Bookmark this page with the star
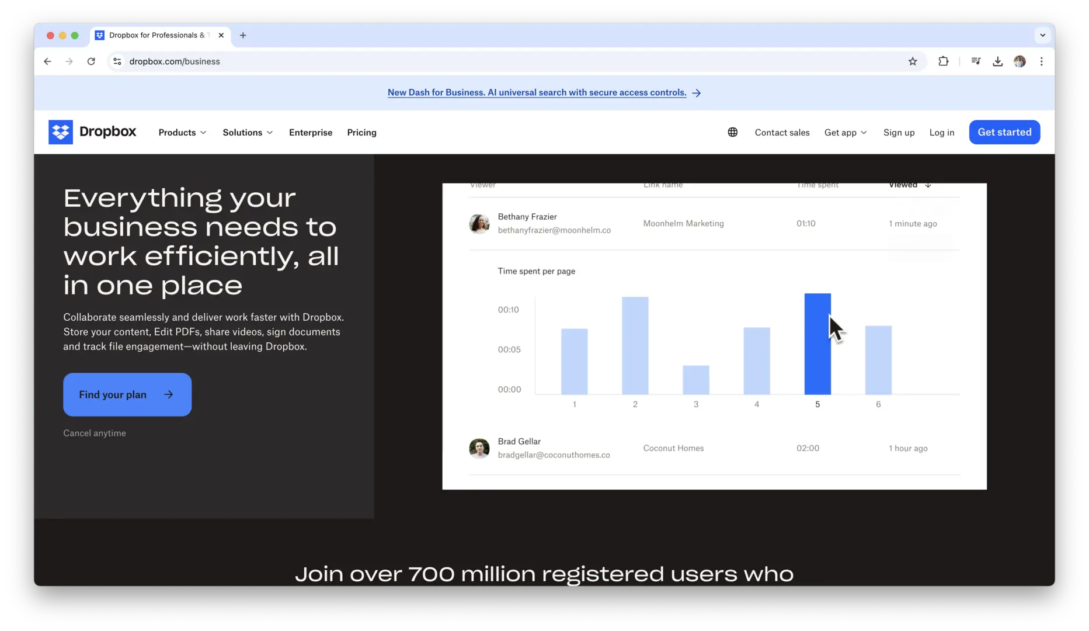The width and height of the screenshot is (1089, 631). tap(913, 61)
